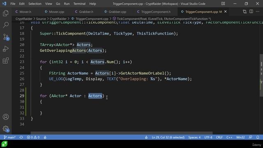Open the File menu

[13, 4]
